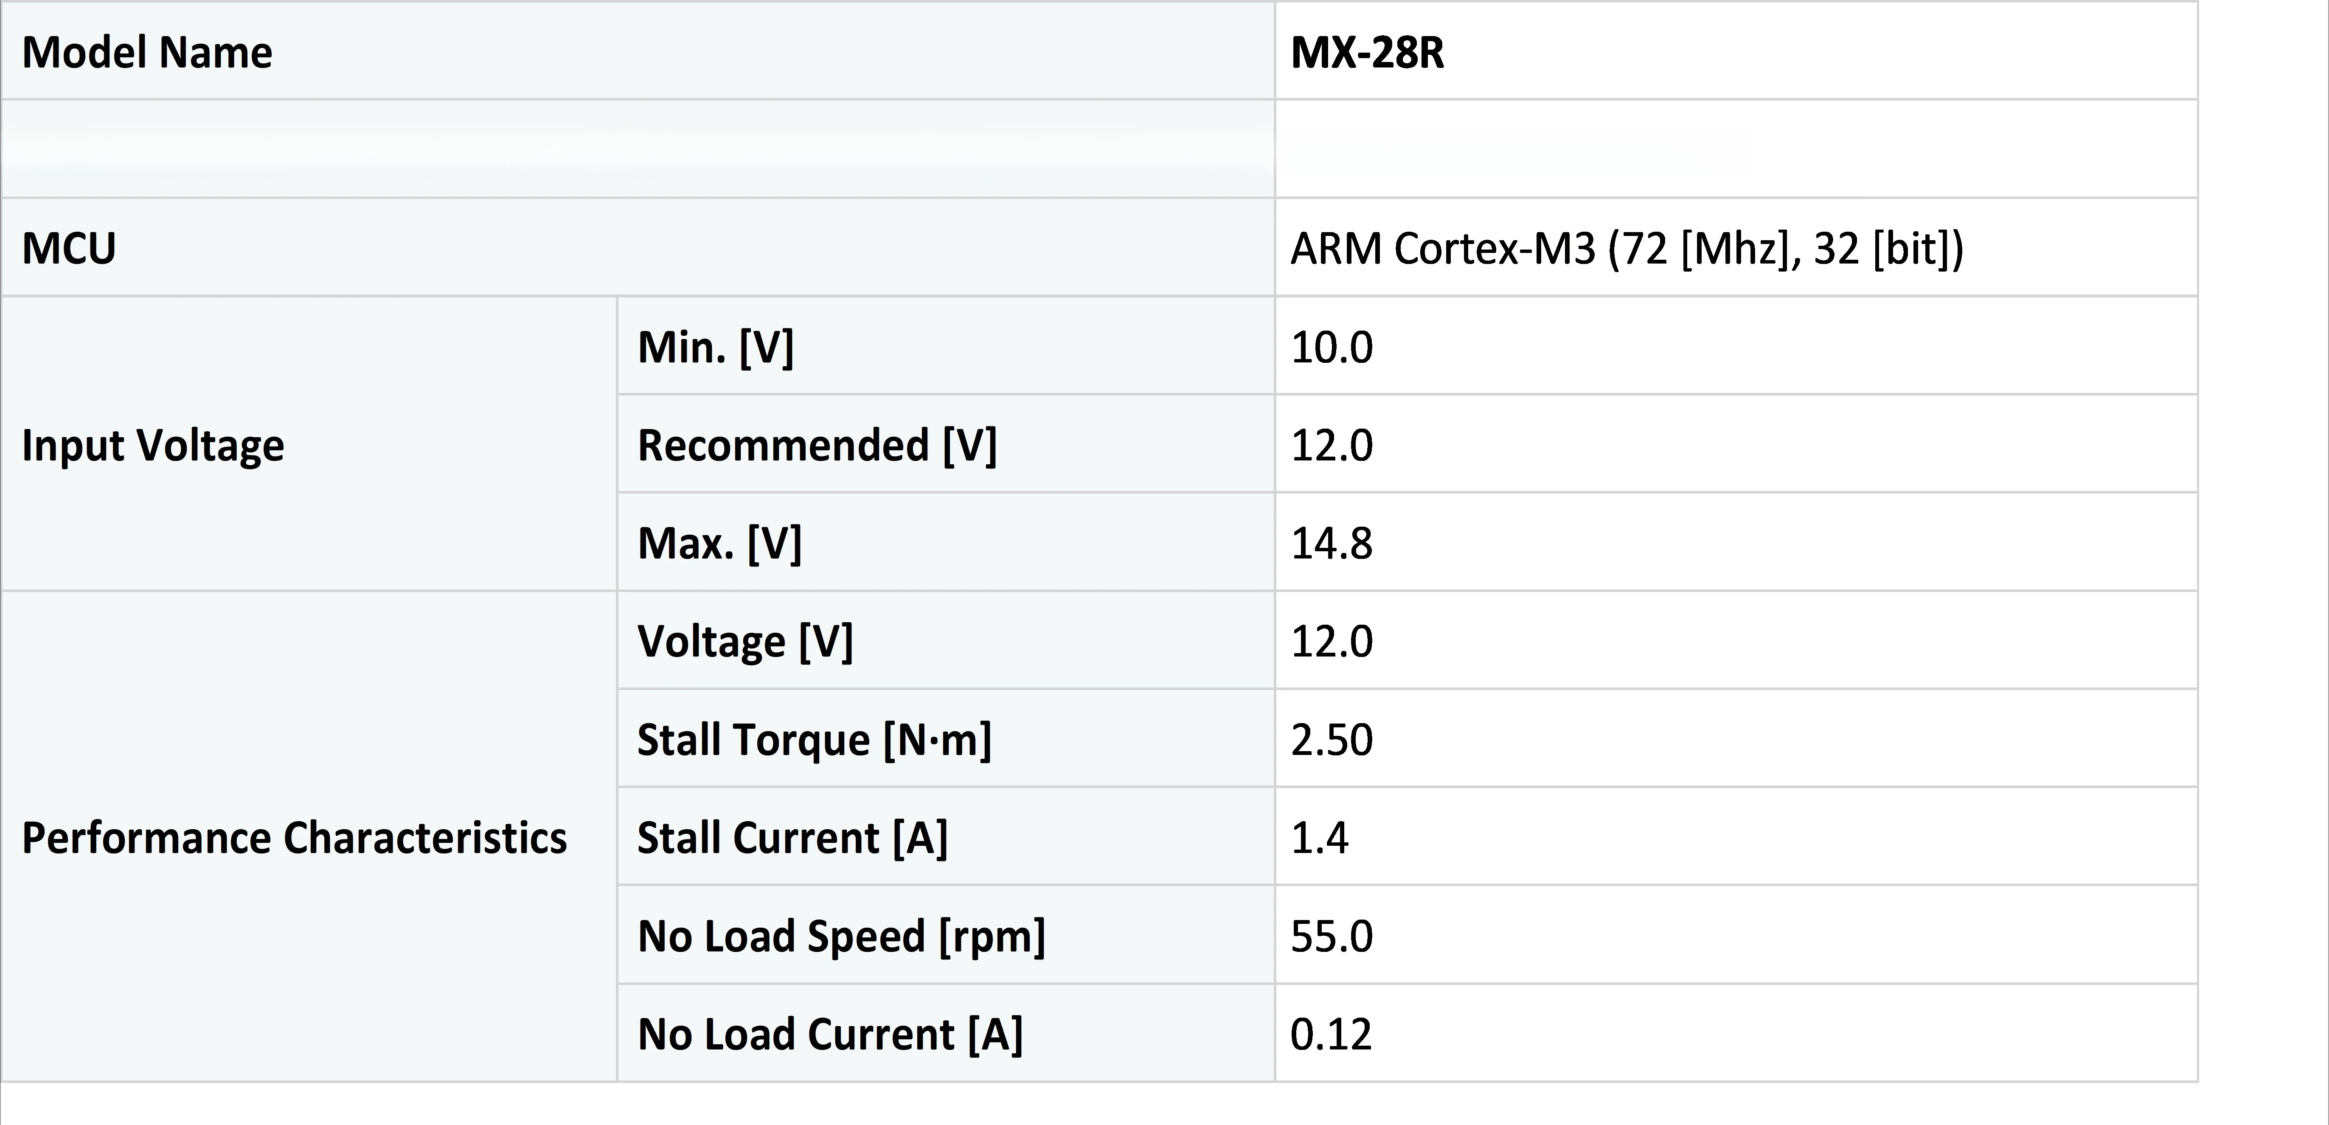Select the 10.0 minimum voltage value
This screenshot has height=1125, width=2329.
click(1331, 347)
